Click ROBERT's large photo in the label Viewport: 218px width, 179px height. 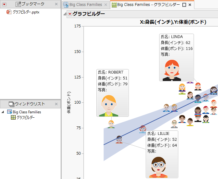tap(109, 106)
